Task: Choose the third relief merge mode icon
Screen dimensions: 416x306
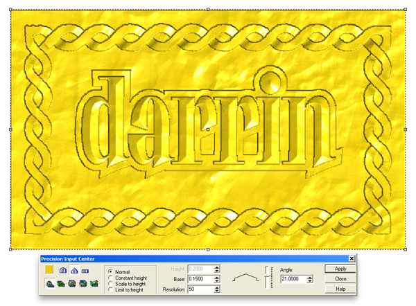Action: (72, 284)
